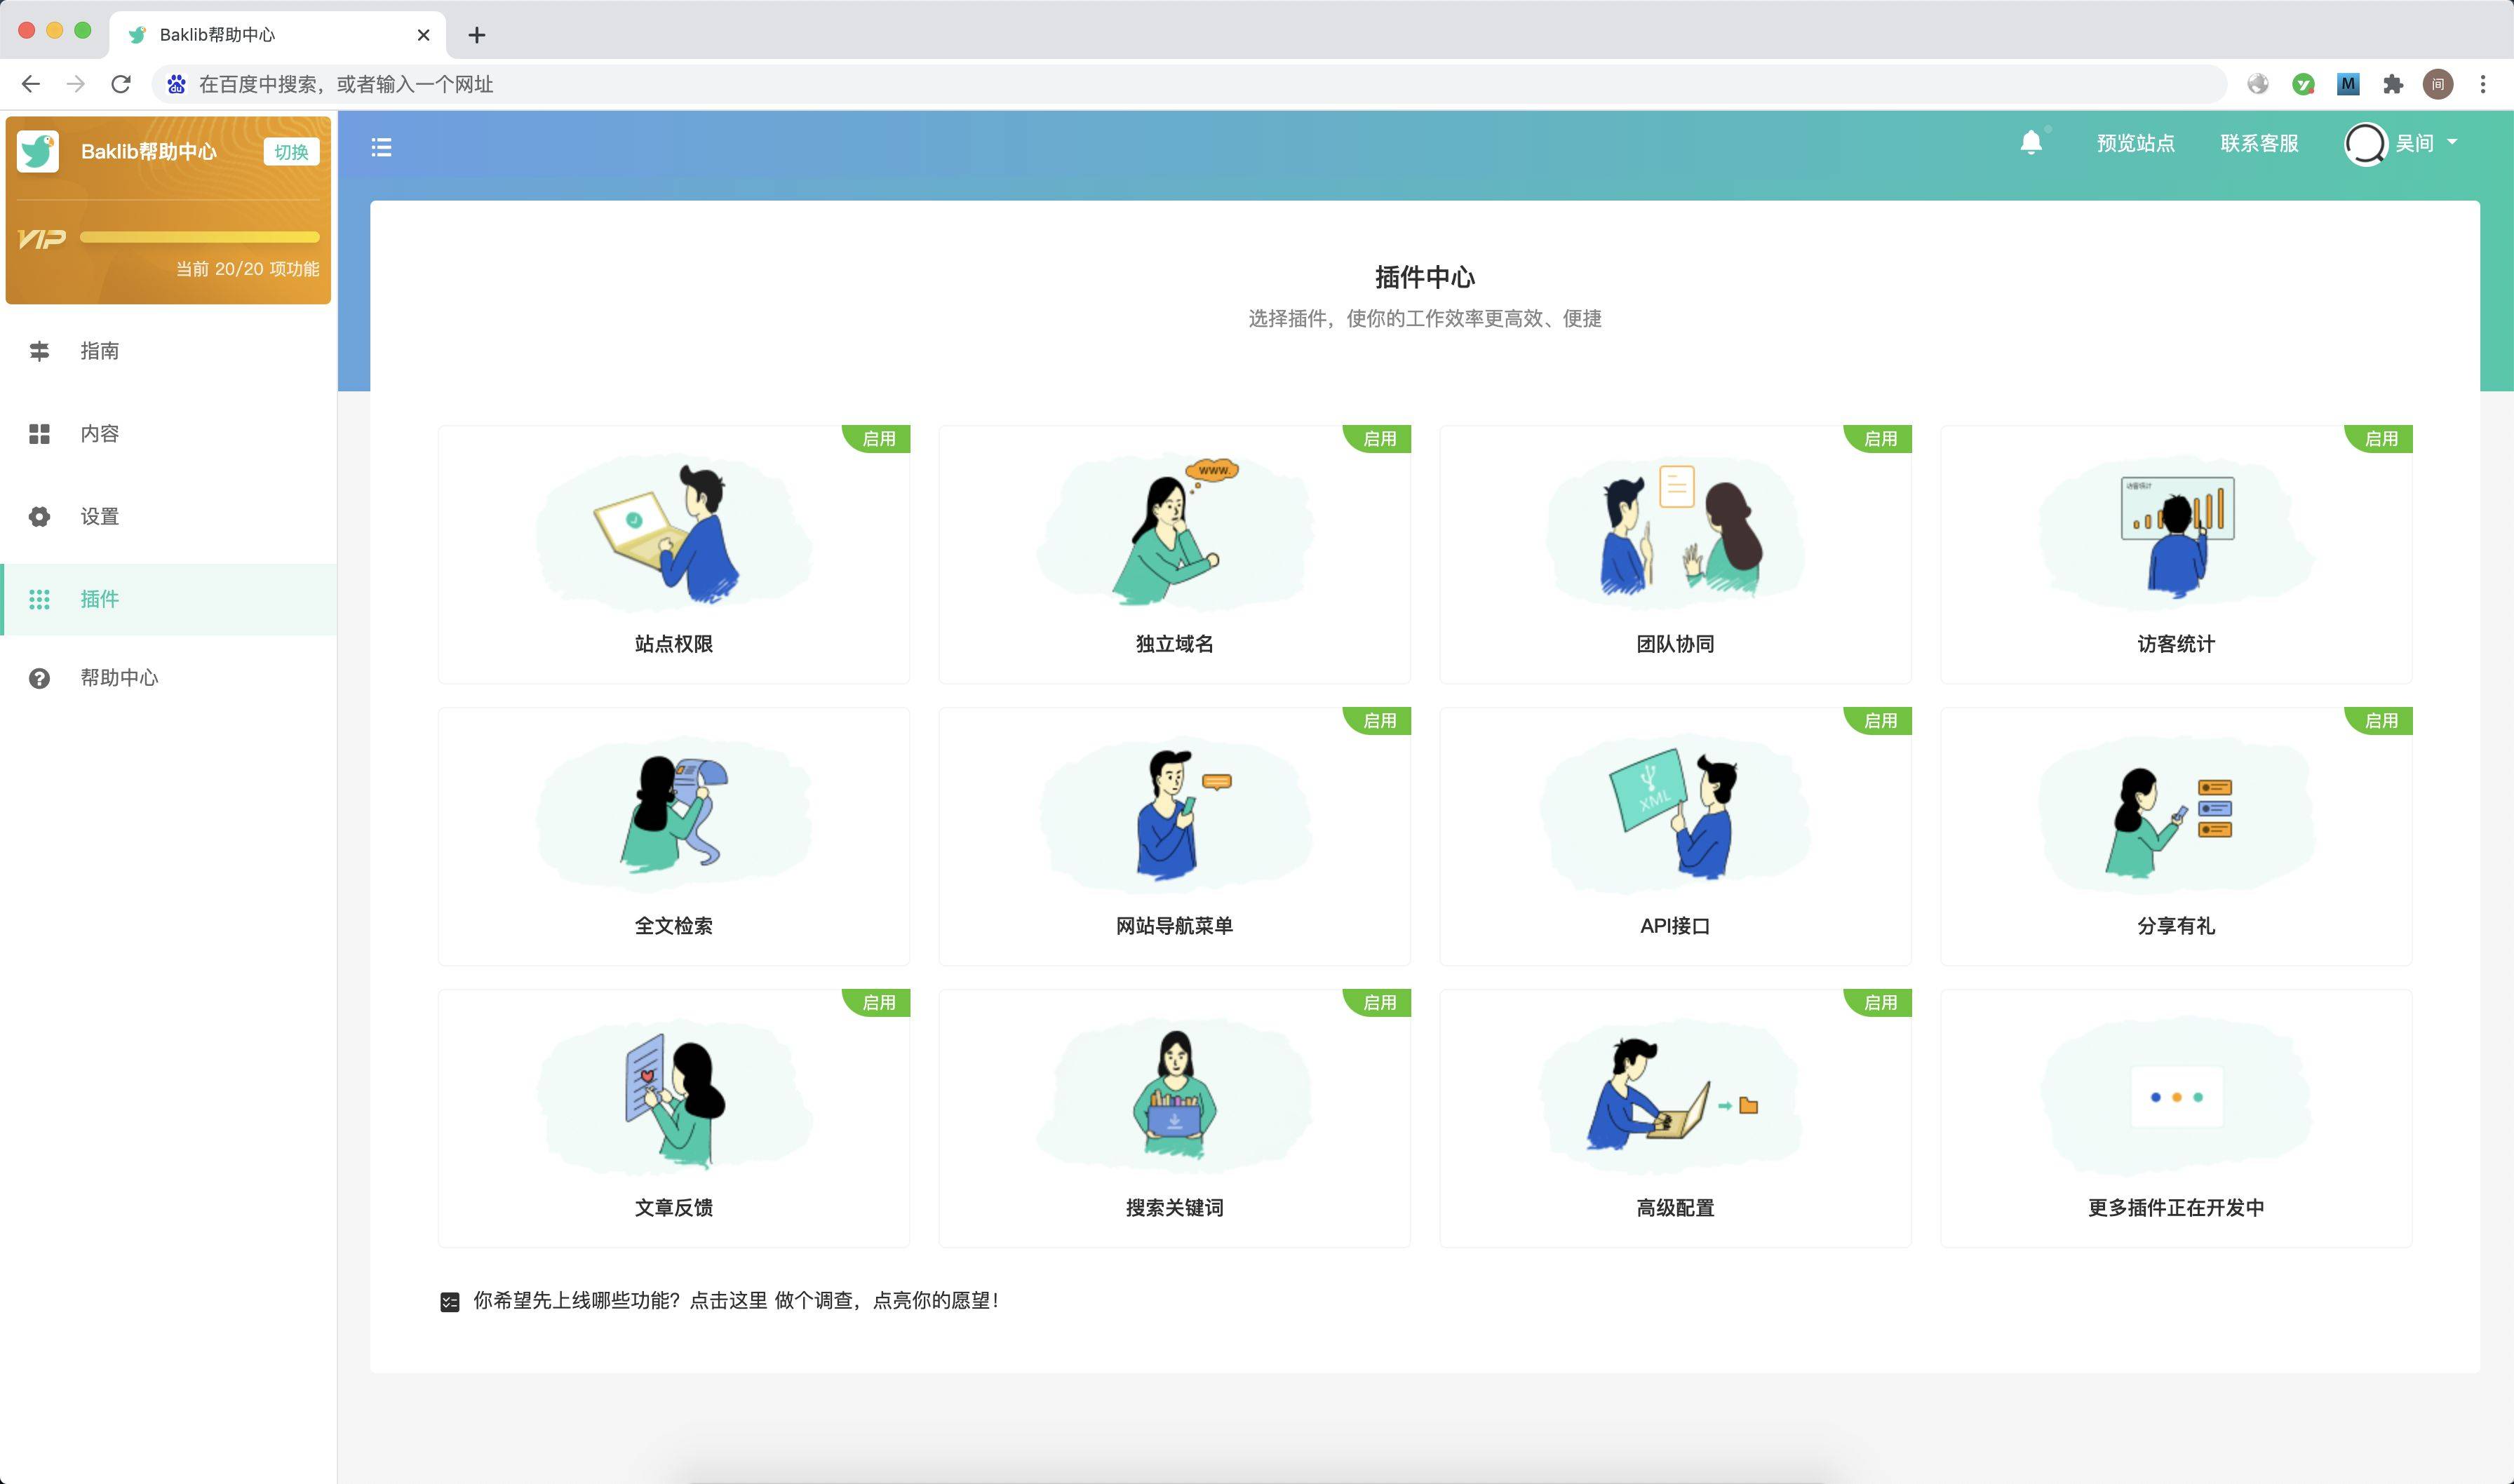Click 启用 badge on 网站导航菜单
Viewport: 2514px width, 1484px height.
coord(1378,721)
